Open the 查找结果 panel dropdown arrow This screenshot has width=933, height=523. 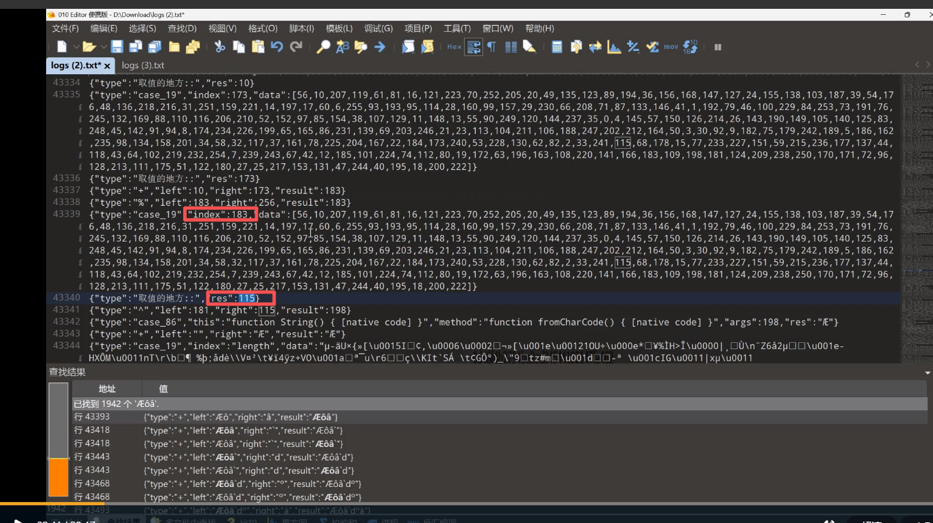pyautogui.click(x=927, y=372)
